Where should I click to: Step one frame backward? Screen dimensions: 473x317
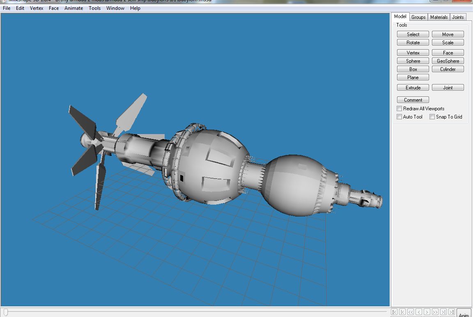pyautogui.click(x=419, y=312)
